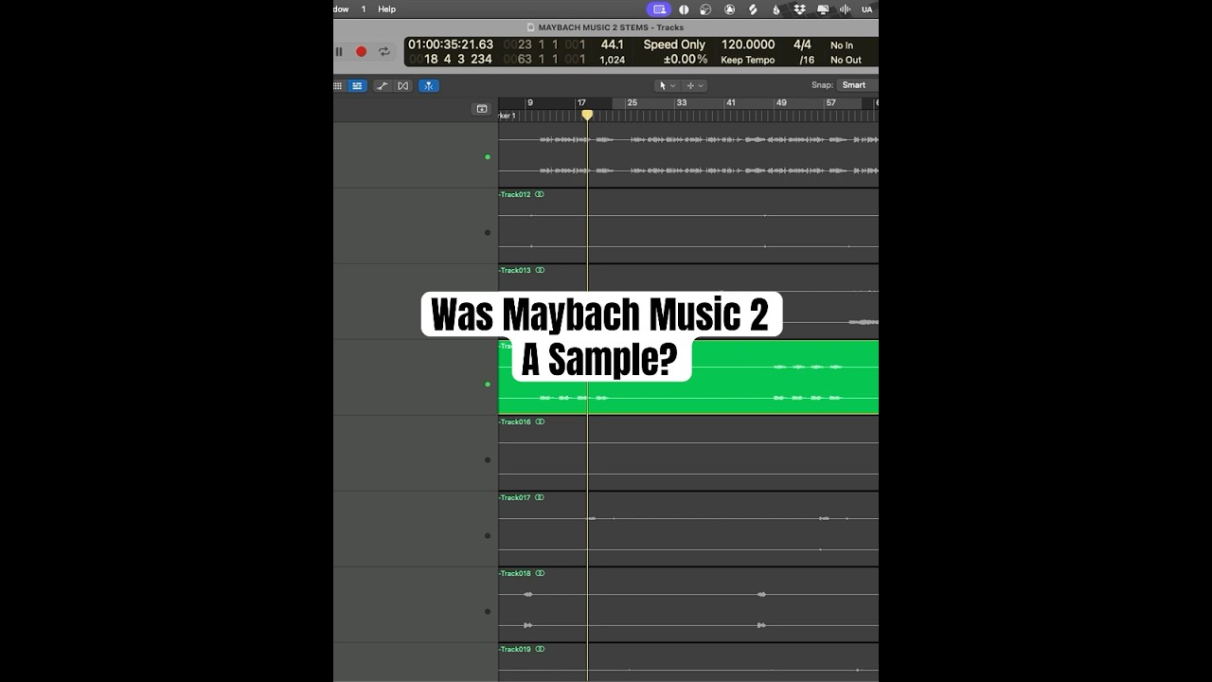This screenshot has width=1212, height=682.
Task: Click the /16 division value
Action: coord(807,60)
